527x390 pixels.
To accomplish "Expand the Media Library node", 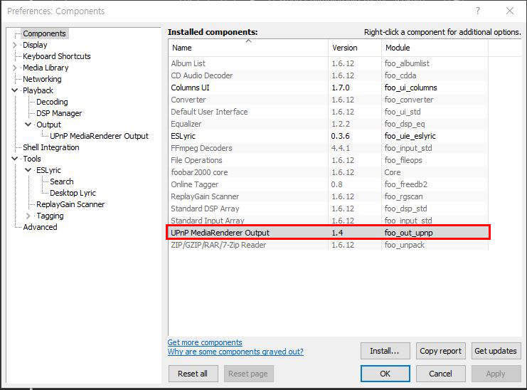I will 14,68.
